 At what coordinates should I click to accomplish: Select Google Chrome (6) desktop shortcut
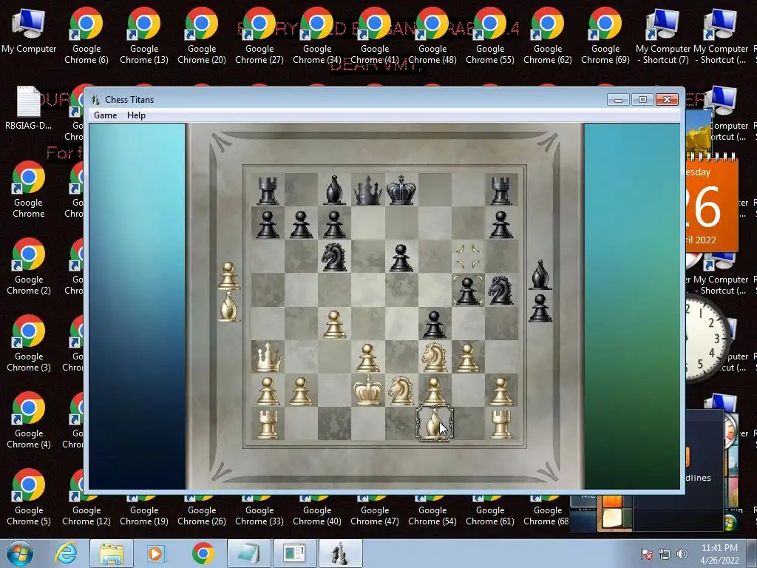pyautogui.click(x=86, y=35)
